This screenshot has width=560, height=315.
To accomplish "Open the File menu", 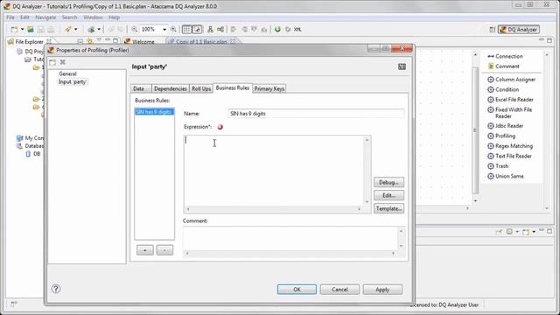I will click(x=10, y=17).
